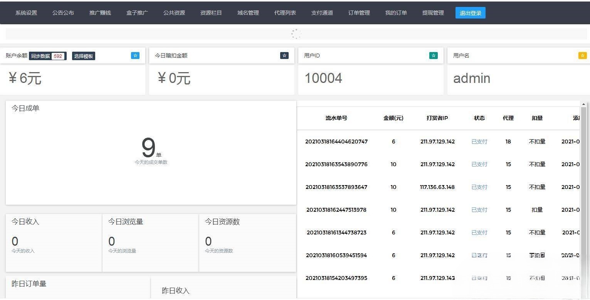Open 订单管理 from the menu bar

click(358, 13)
